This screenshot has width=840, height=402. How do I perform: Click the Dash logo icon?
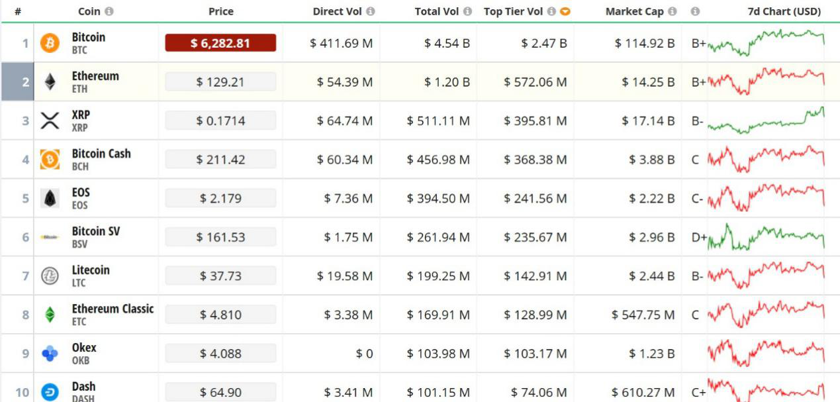tap(50, 392)
